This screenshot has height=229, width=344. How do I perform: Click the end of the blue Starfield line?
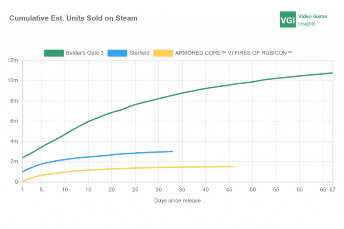172,151
